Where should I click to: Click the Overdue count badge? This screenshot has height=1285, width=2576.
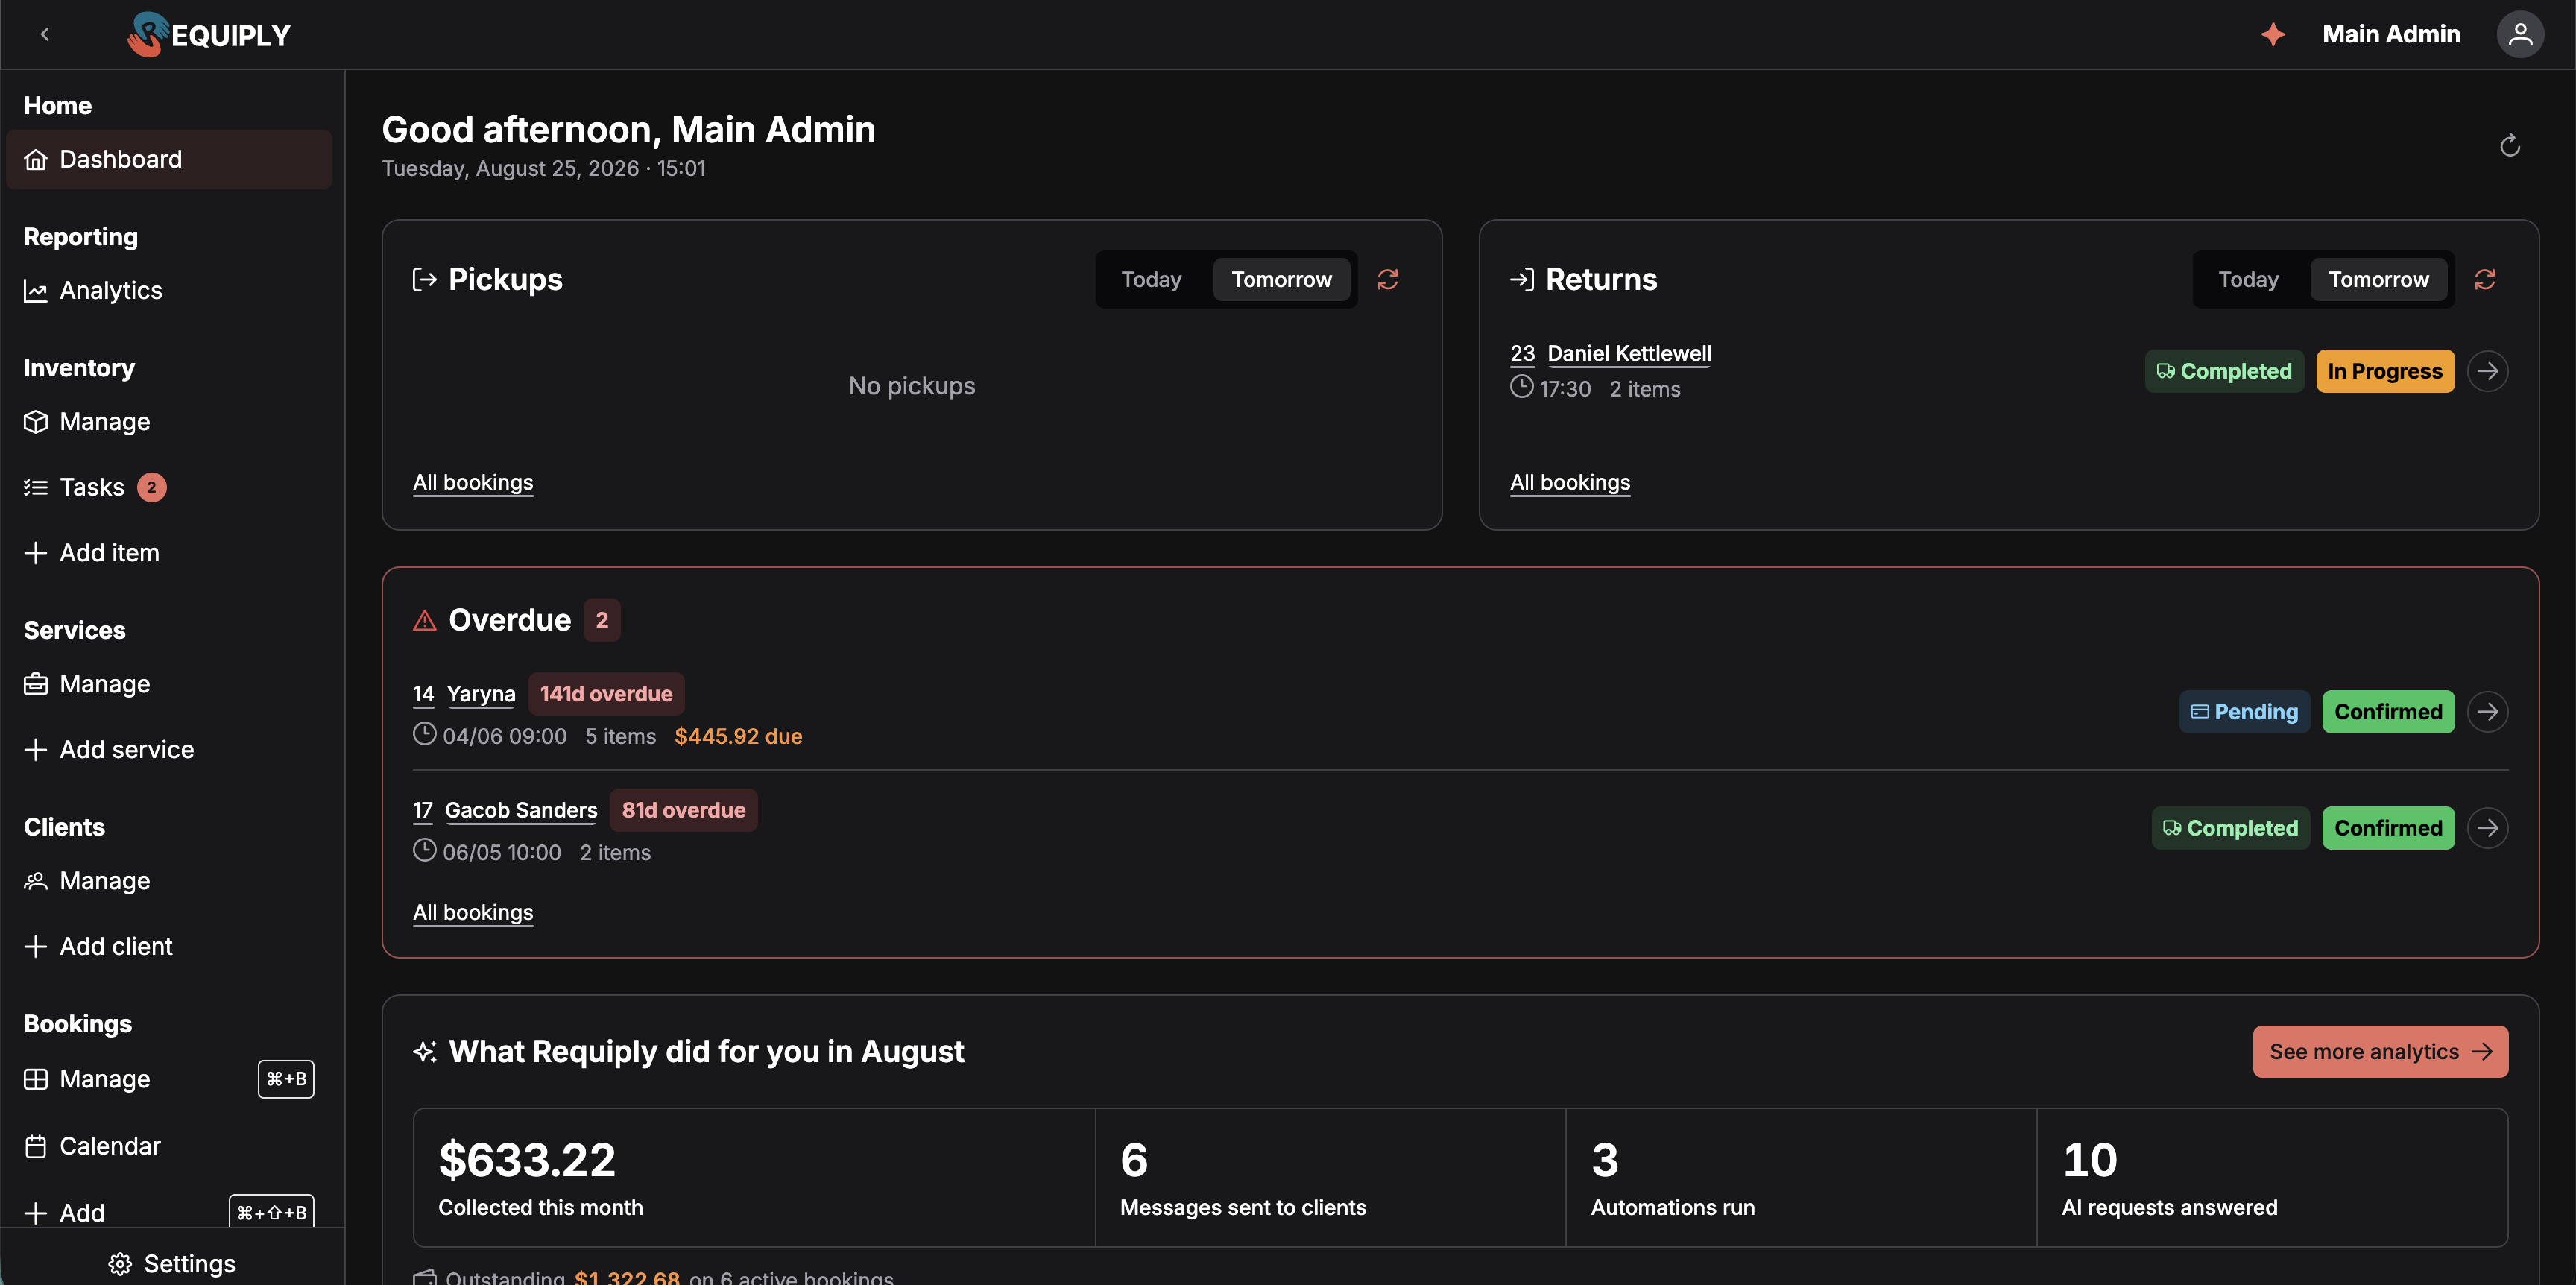tap(602, 620)
